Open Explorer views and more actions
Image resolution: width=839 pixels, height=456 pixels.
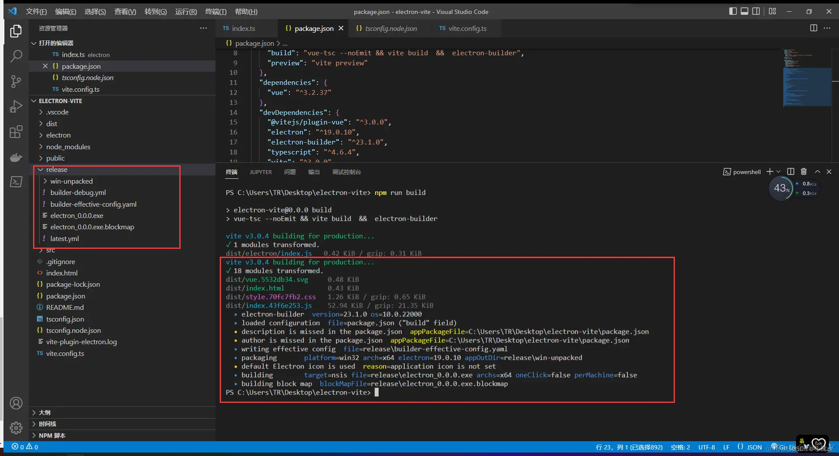coord(203,28)
